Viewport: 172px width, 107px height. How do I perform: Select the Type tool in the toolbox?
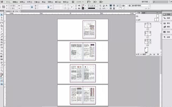[2, 29]
